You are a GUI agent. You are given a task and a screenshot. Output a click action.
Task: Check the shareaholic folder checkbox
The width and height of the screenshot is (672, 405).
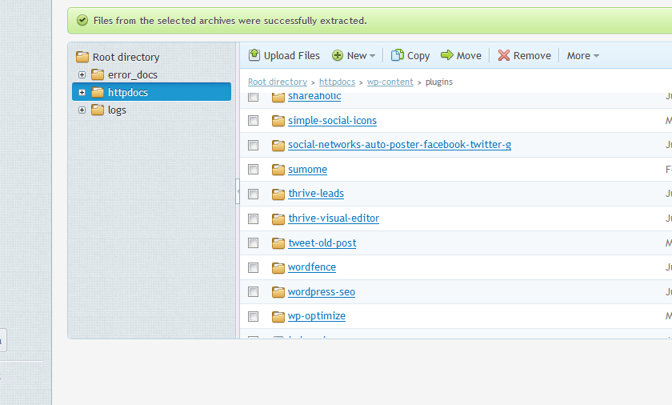pos(254,96)
